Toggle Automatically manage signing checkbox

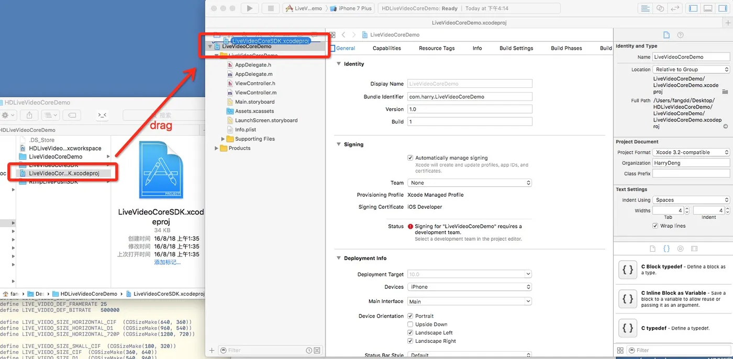[x=410, y=158]
